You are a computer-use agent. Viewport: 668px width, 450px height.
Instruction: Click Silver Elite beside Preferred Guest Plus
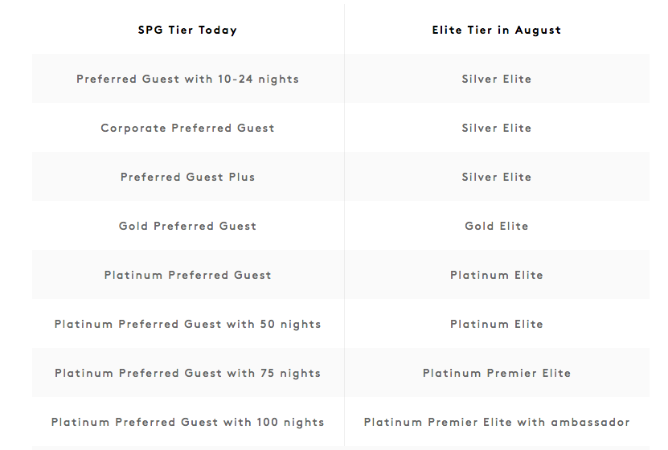(x=497, y=177)
